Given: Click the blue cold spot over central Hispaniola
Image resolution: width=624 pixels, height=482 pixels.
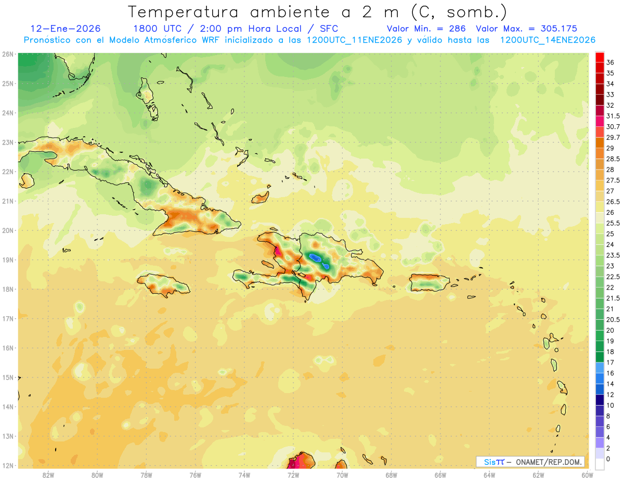Looking at the screenshot, I should 316,258.
